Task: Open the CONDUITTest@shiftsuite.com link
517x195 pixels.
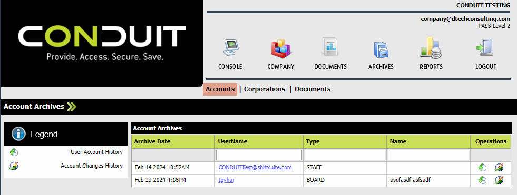Action: point(255,167)
